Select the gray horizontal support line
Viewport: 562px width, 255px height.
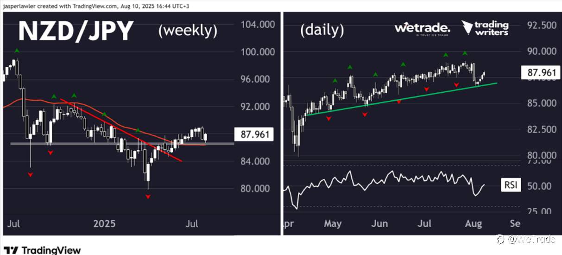click(x=122, y=144)
